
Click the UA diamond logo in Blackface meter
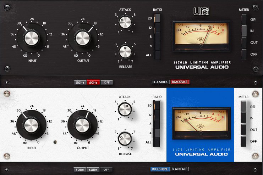tap(200, 40)
